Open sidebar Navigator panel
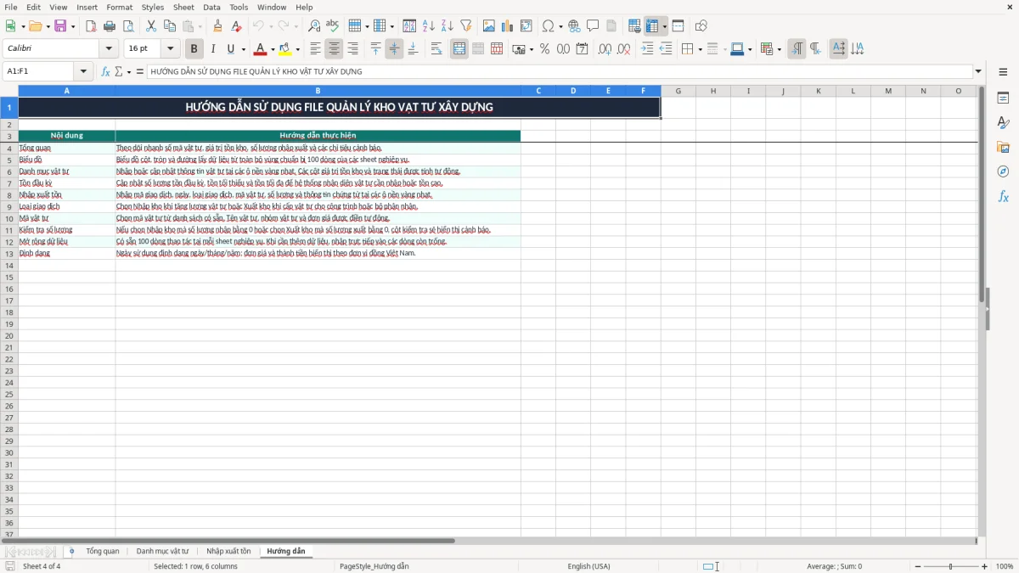This screenshot has height=573, width=1019. [x=1003, y=171]
